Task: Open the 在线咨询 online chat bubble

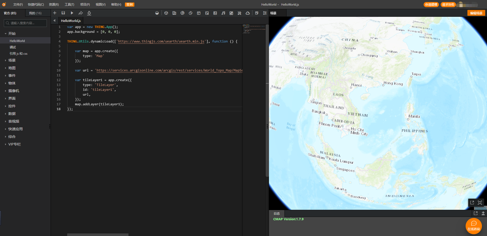Action: coord(474,226)
